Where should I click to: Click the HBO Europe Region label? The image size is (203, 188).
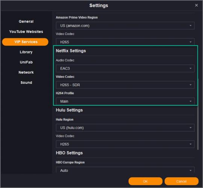[70, 162]
